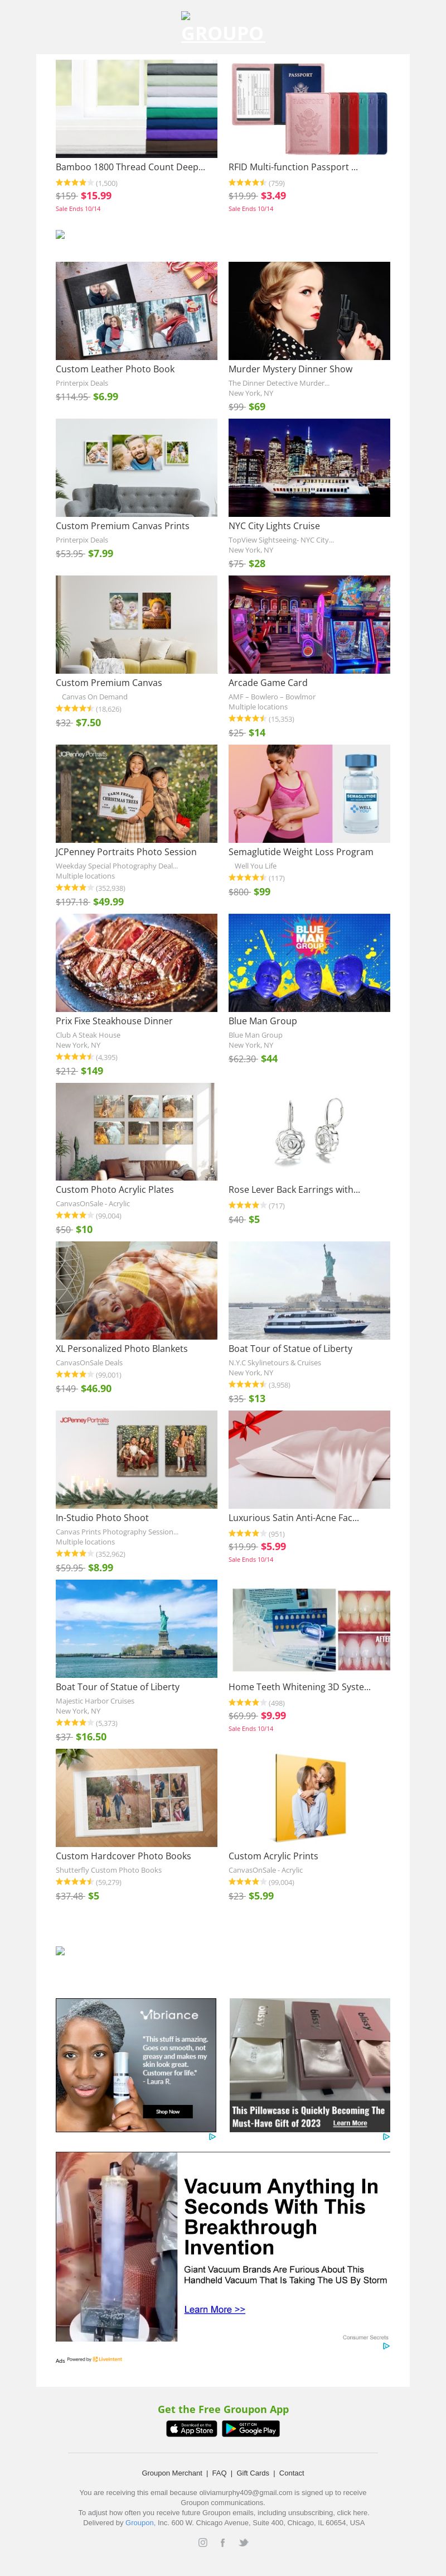Open the Groupon Merchant footer link
Screen dimensions: 446x2576
[x=172, y=2473]
